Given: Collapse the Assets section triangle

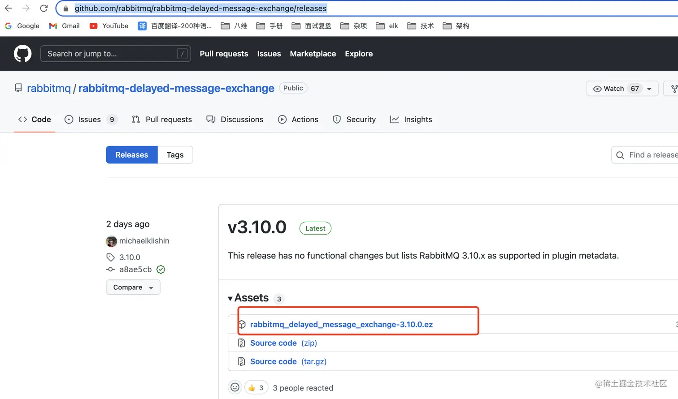Looking at the screenshot, I should point(230,299).
